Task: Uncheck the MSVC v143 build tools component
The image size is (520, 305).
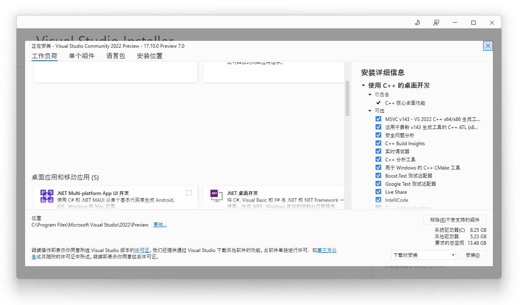Action: click(x=378, y=119)
